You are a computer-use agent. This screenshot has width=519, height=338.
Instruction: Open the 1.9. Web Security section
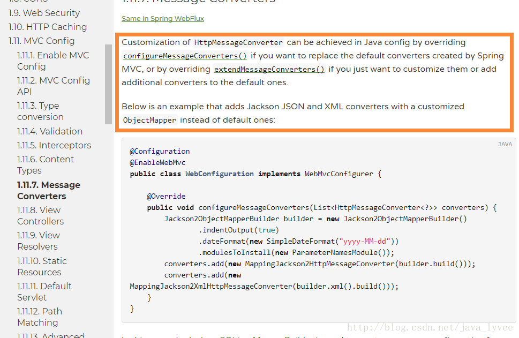(44, 13)
